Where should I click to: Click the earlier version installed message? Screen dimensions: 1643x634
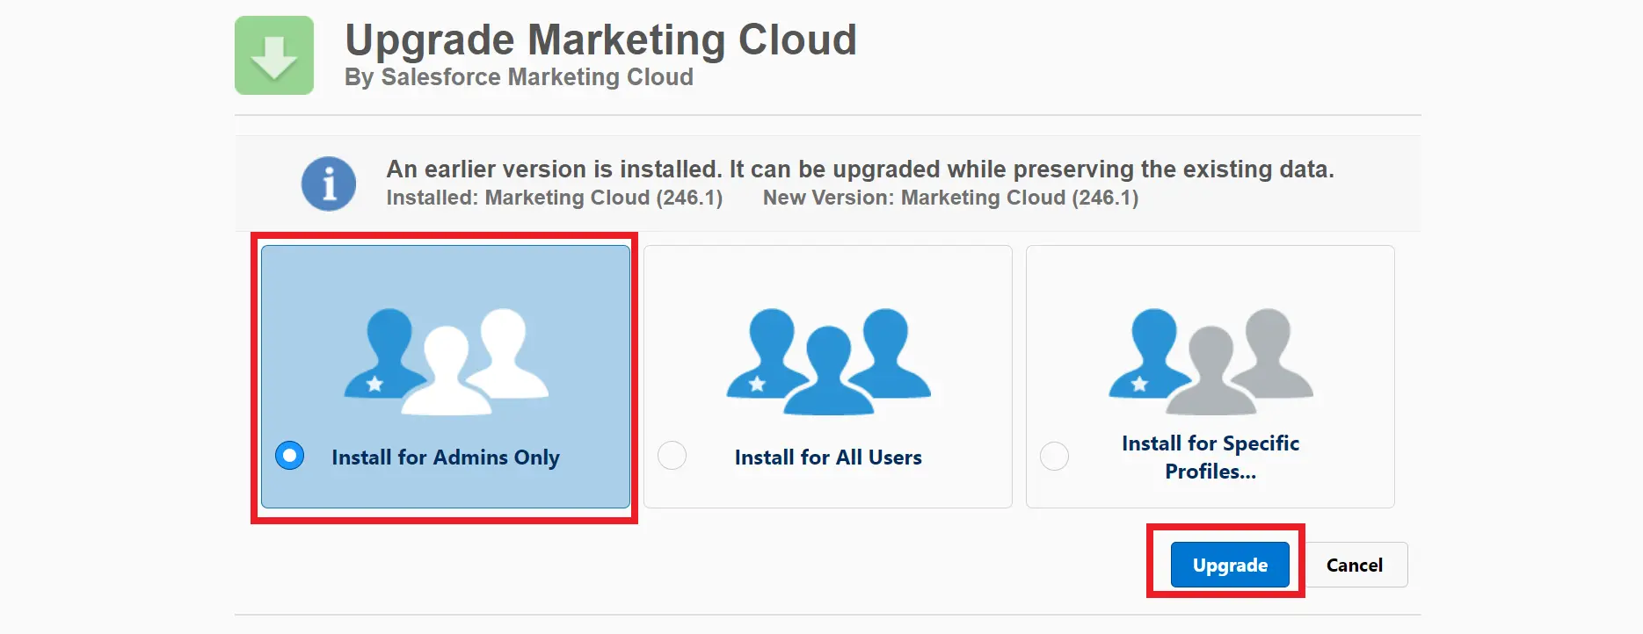click(x=860, y=169)
